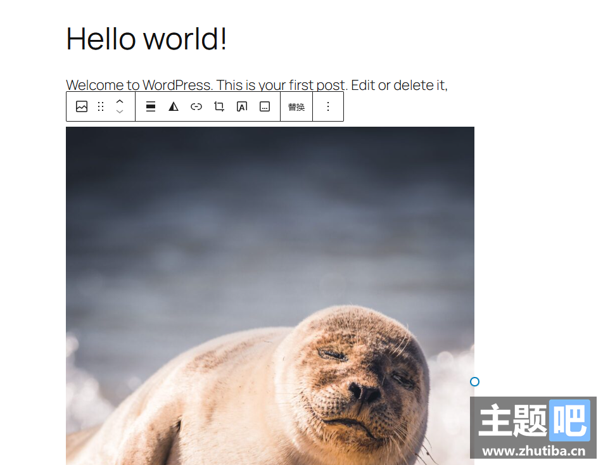This screenshot has height=465, width=603.
Task: Open the block more options menu
Action: [328, 106]
